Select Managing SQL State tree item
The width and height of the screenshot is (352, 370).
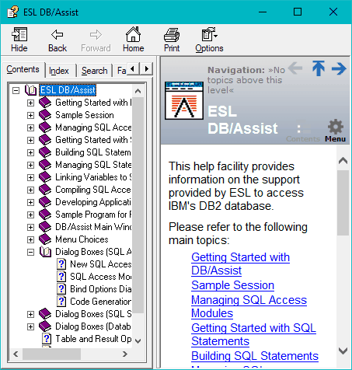pyautogui.click(x=93, y=165)
